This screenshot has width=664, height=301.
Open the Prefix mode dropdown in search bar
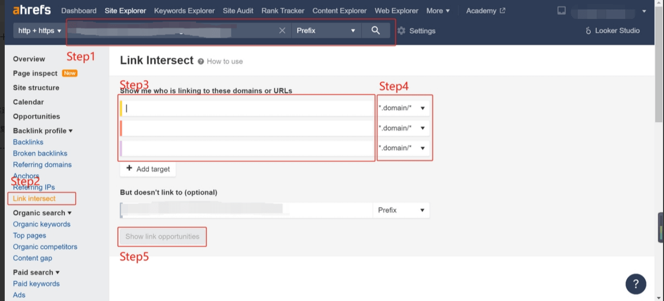(x=326, y=31)
